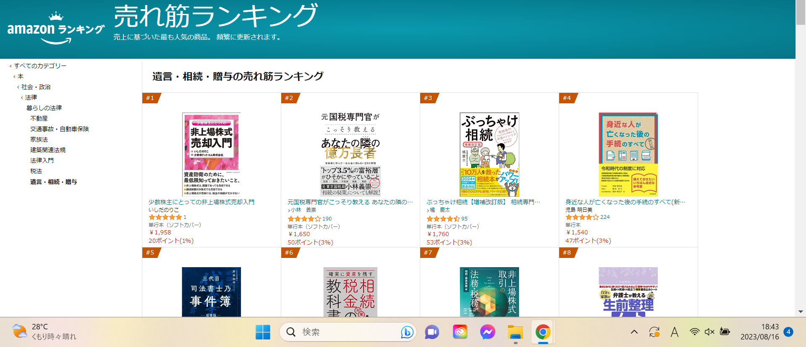
Task: Launch Google Chrome from the taskbar
Action: pyautogui.click(x=543, y=332)
